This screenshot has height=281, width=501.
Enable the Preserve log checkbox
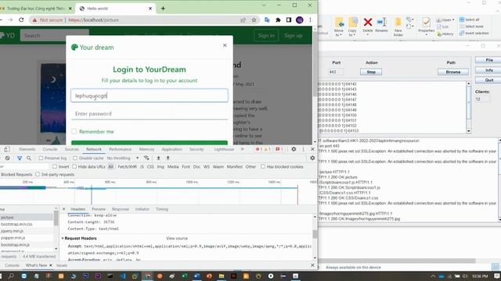point(41,158)
